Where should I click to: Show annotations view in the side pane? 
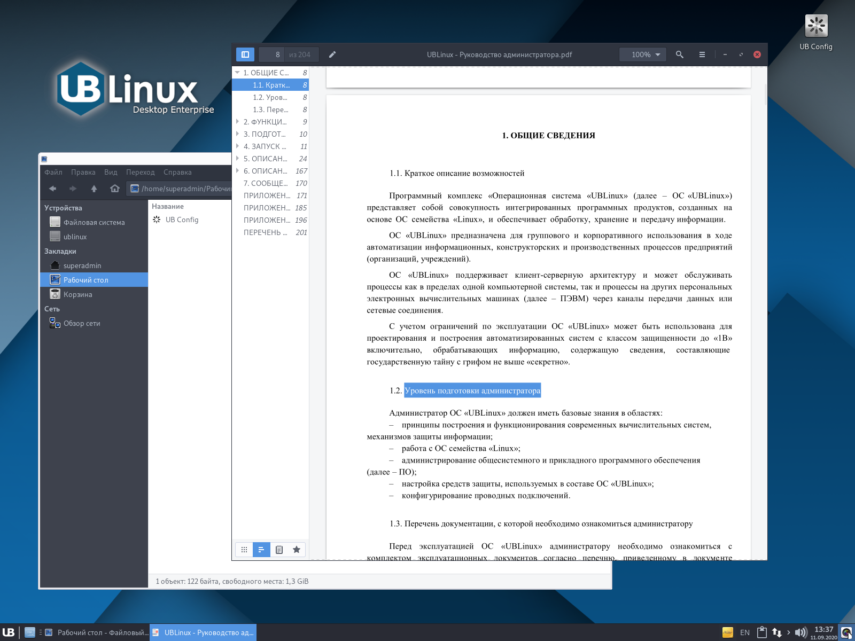279,550
